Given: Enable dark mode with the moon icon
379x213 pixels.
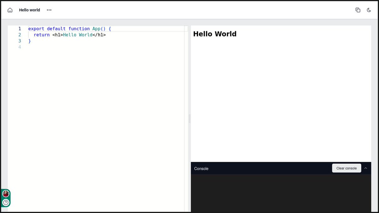Looking at the screenshot, I should [x=369, y=10].
